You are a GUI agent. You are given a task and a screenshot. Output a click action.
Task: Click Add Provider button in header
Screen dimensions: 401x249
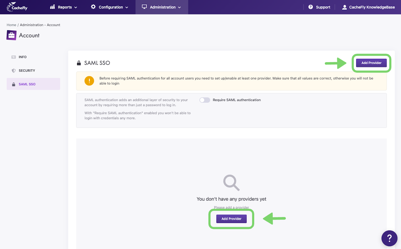point(371,63)
